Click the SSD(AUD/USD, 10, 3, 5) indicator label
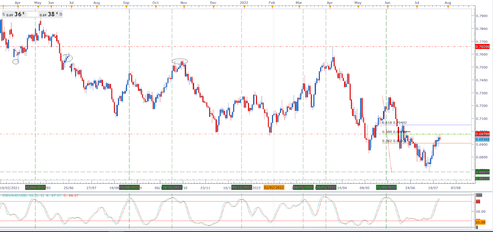Image resolution: width=493 pixels, height=232 pixels. click(x=23, y=195)
